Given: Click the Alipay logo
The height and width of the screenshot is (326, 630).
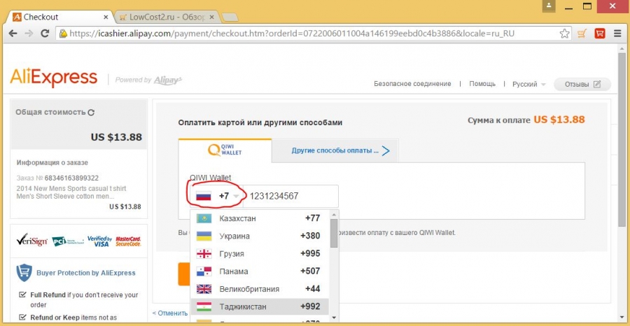Looking at the screenshot, I should coord(168,80).
